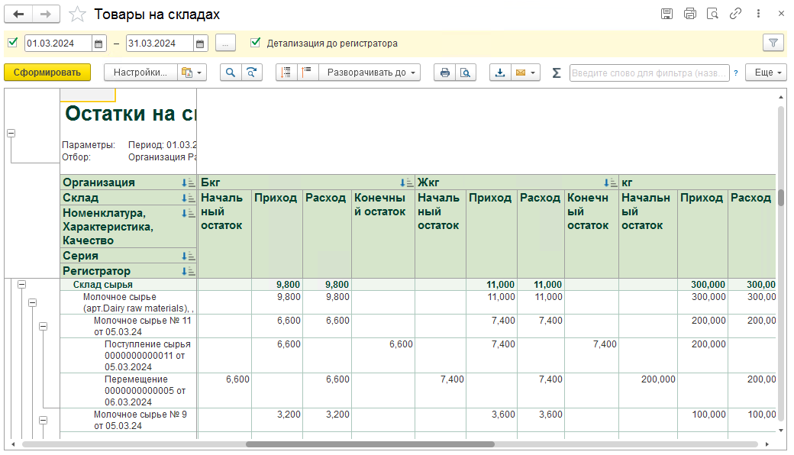
Task: Collapse Молочное сырье № 11 group
Action: click(x=43, y=327)
